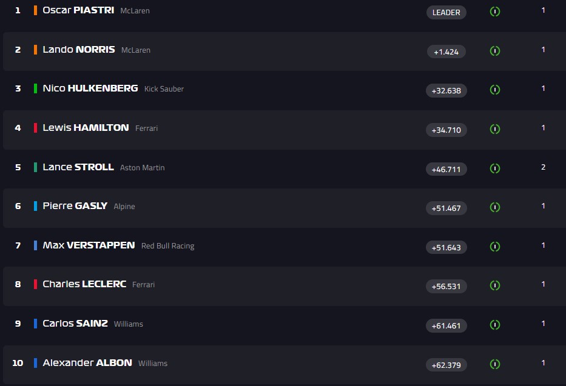The image size is (566, 386).
Task: Click the LEADER badge in Piastri's row
Action: click(x=446, y=12)
